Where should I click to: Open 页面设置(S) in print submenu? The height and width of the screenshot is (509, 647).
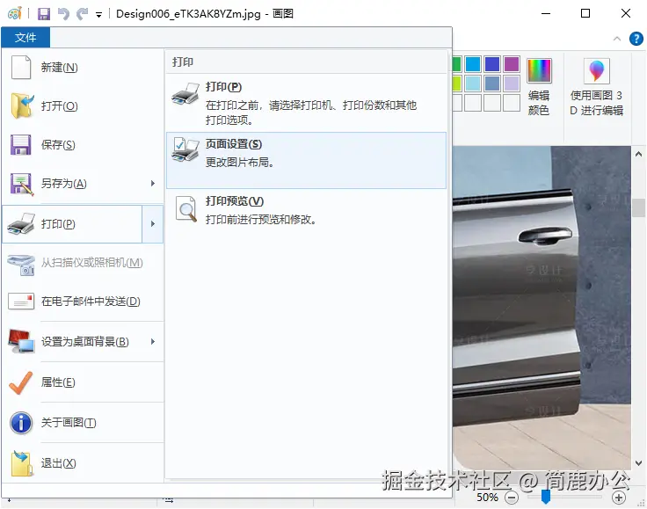(x=306, y=161)
